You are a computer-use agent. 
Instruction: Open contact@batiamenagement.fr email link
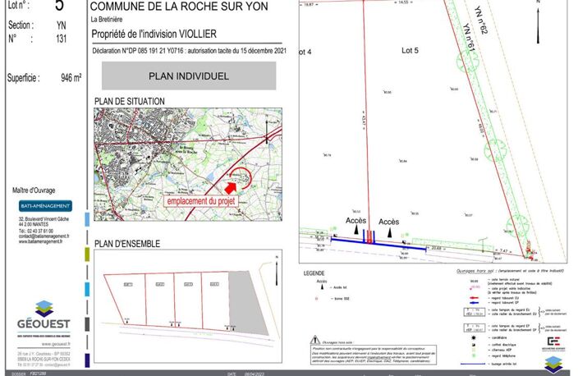click(44, 236)
